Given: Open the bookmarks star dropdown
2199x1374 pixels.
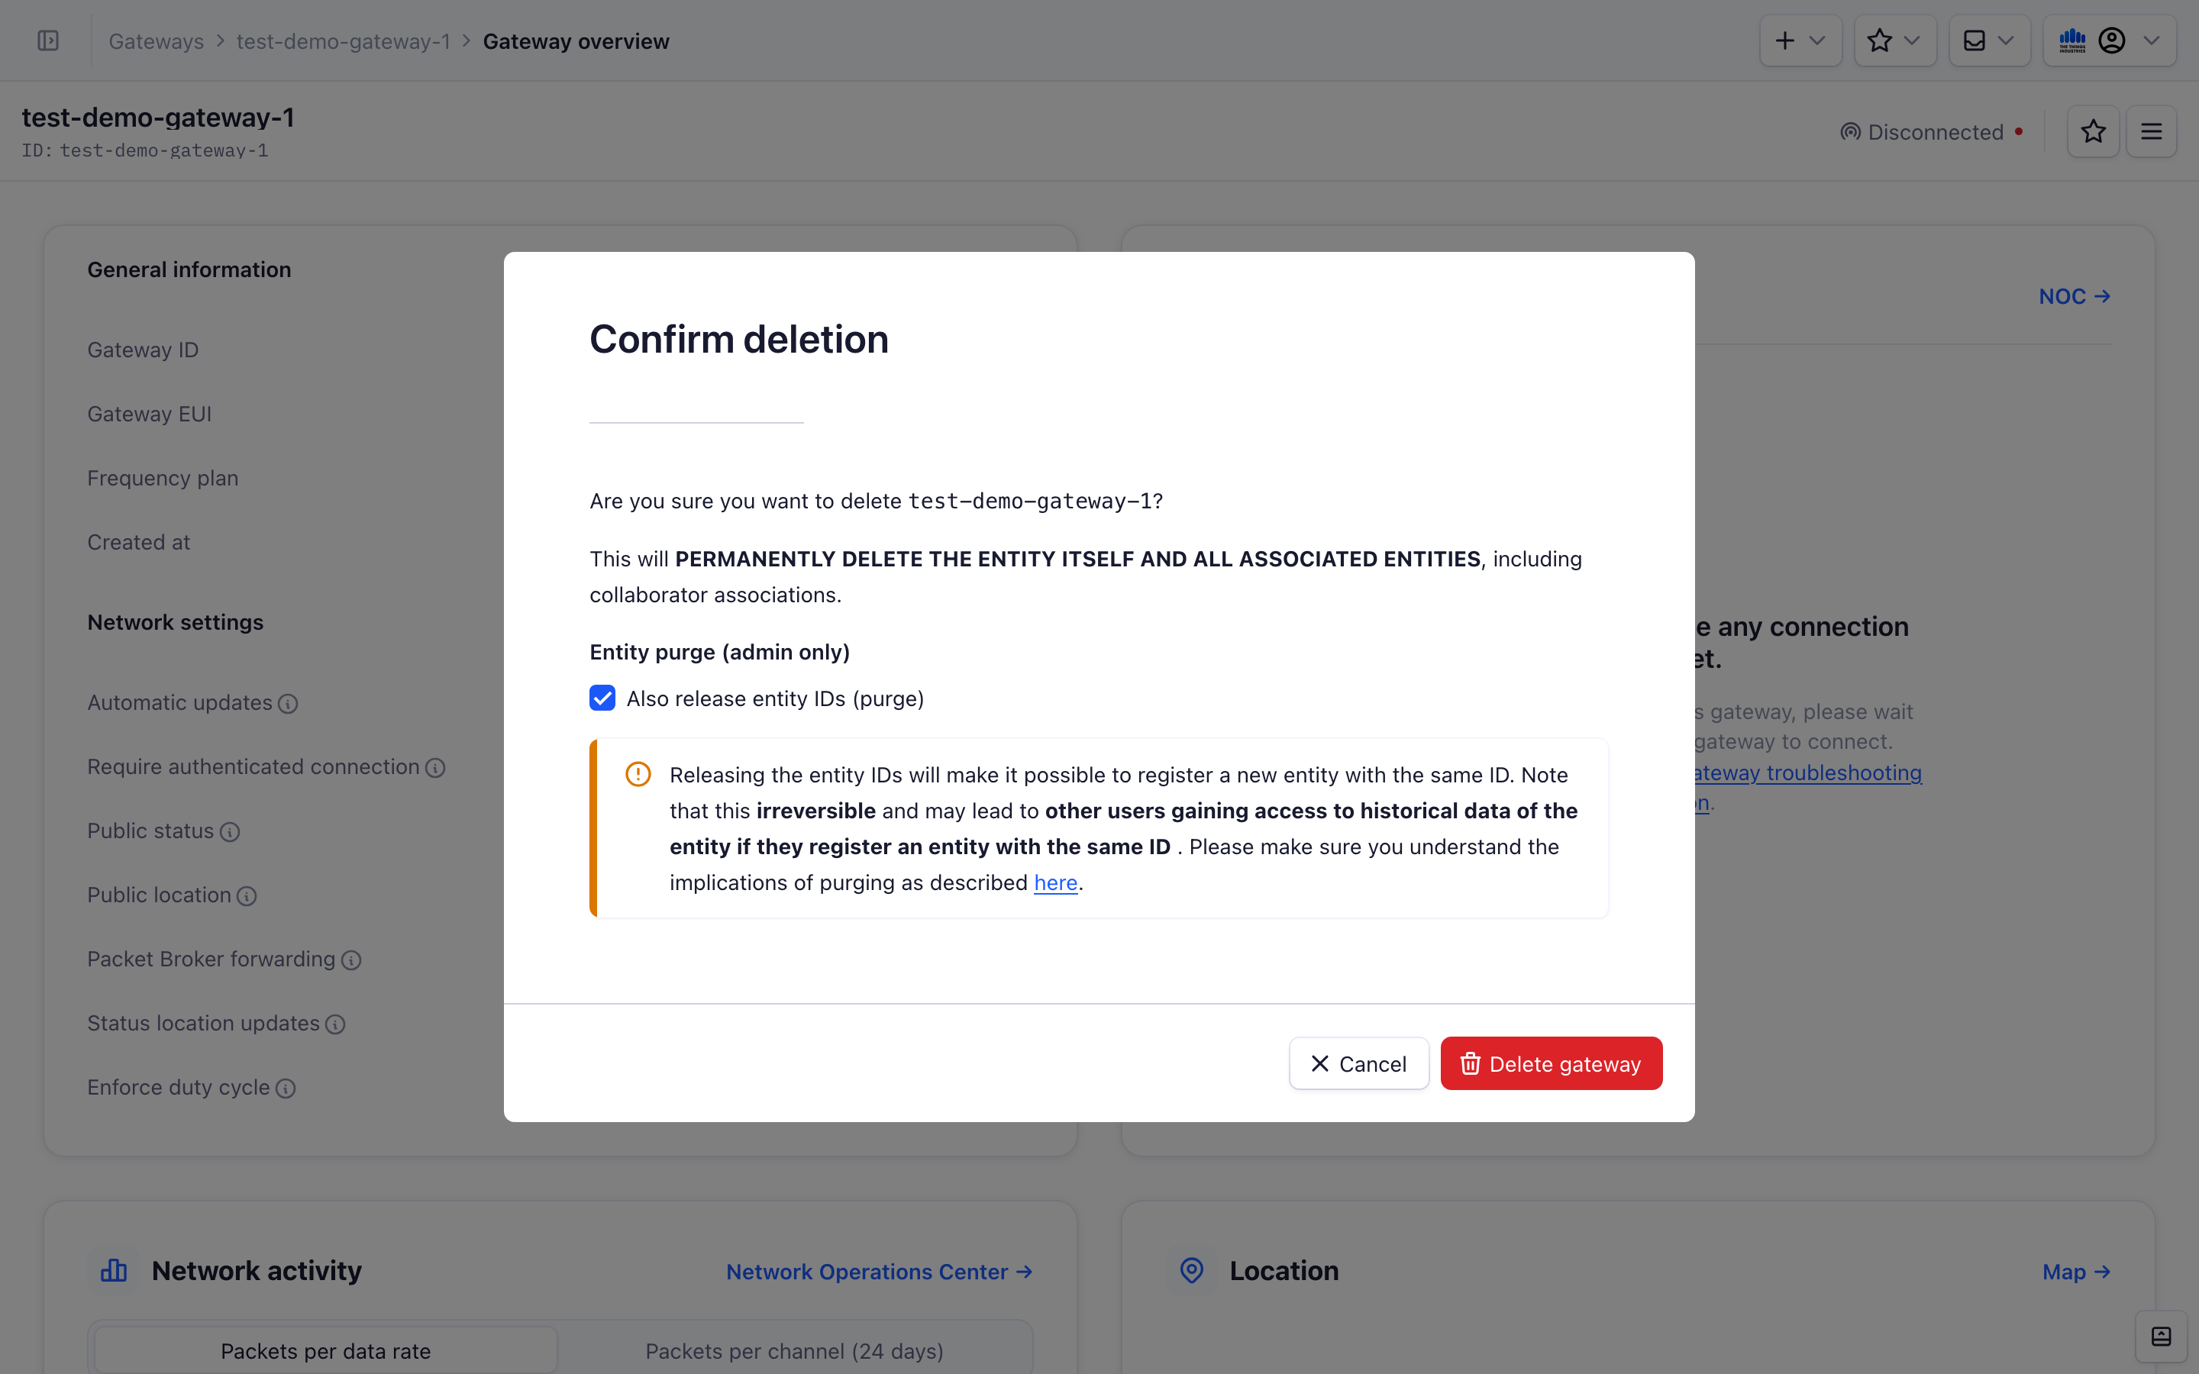Looking at the screenshot, I should coord(1894,41).
